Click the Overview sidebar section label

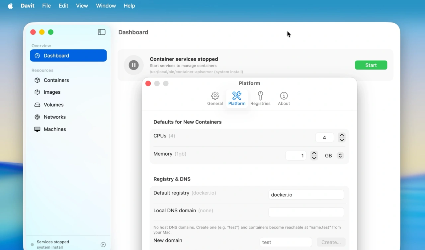point(41,46)
